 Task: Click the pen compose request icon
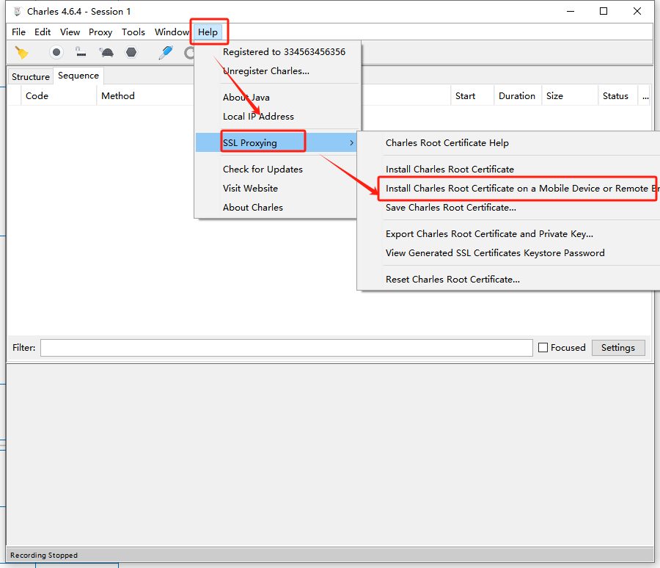tap(166, 52)
